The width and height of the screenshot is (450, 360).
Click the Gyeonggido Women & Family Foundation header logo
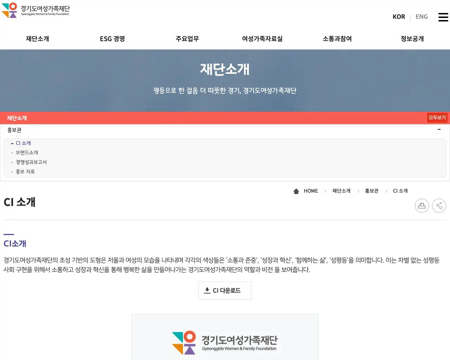coord(36,10)
